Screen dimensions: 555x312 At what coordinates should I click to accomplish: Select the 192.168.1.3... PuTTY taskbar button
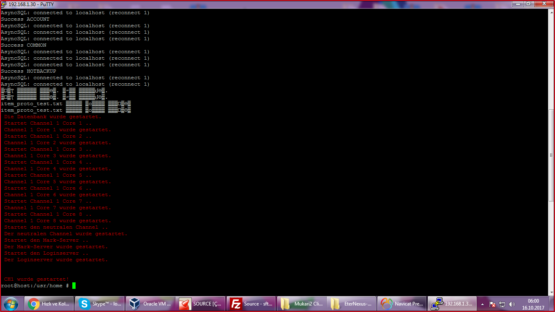tap(452, 303)
